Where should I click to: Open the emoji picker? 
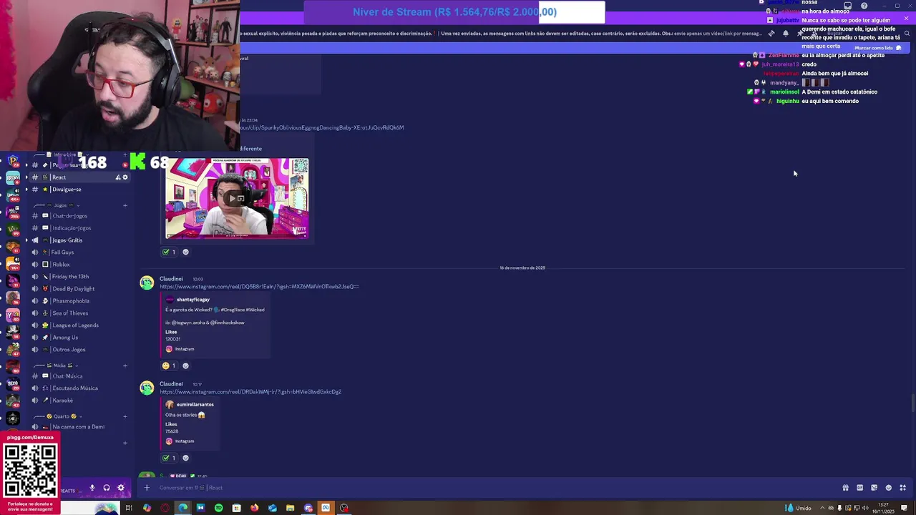coord(889,488)
